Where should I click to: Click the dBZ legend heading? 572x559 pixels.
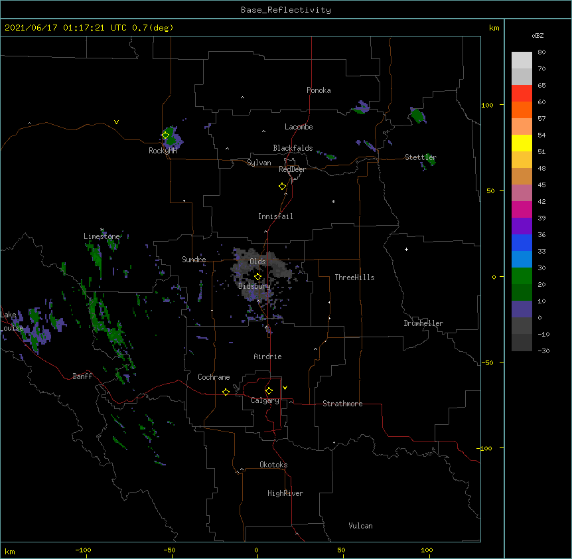537,35
